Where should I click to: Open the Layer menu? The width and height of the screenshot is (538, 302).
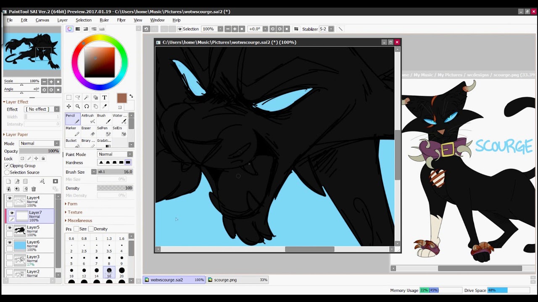point(62,20)
